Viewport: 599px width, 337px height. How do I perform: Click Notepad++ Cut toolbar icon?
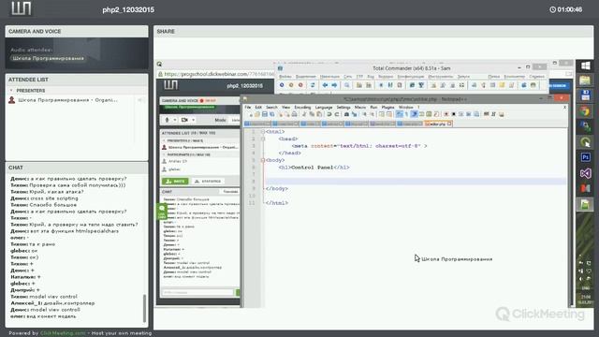[304, 114]
